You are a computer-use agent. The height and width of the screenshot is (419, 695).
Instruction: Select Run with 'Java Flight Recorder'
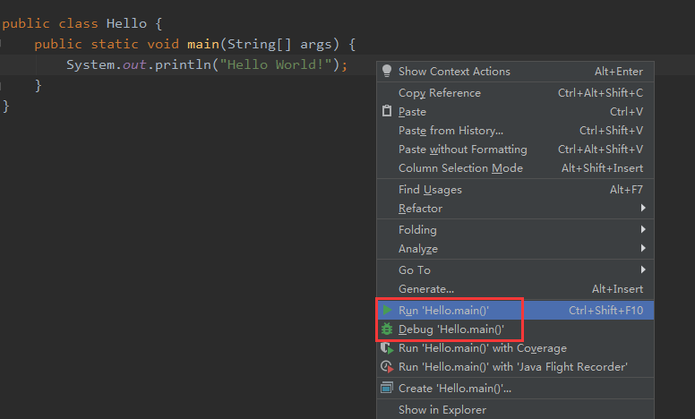(x=515, y=367)
